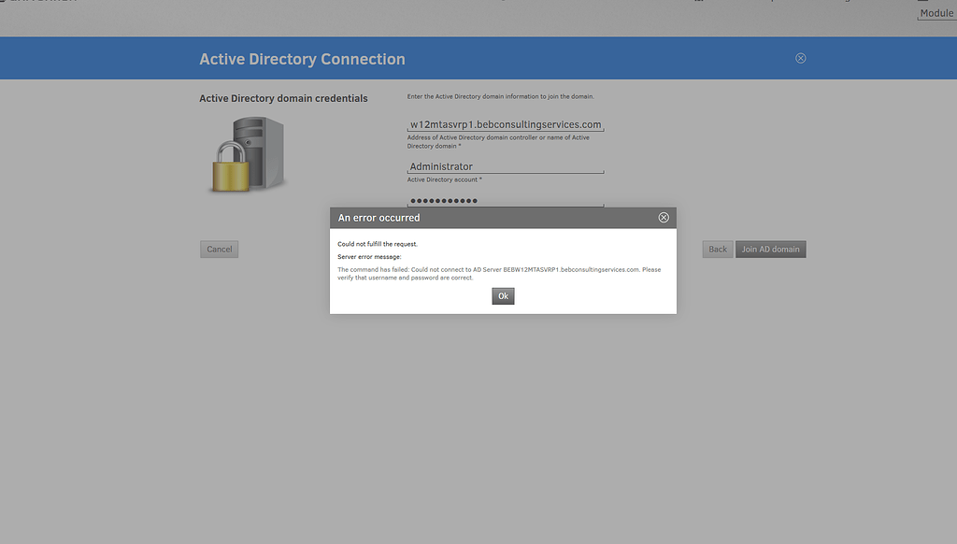957x544 pixels.
Task: Click the 'Active Directory account' field label
Action: pos(444,179)
